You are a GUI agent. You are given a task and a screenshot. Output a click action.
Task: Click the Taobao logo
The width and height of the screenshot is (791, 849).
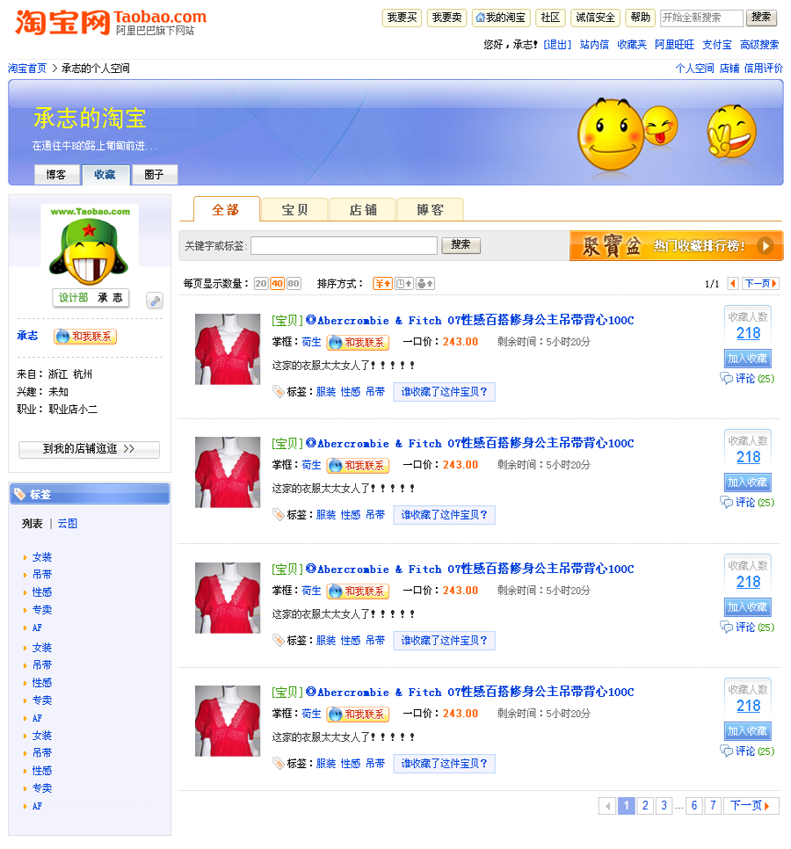point(111,22)
